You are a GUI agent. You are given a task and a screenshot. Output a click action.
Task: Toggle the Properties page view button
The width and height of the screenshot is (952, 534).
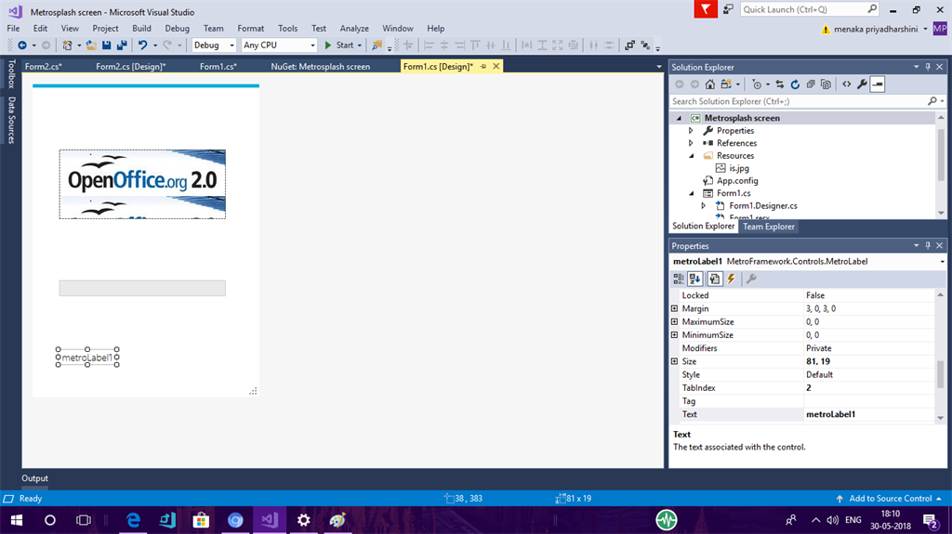[x=715, y=280]
